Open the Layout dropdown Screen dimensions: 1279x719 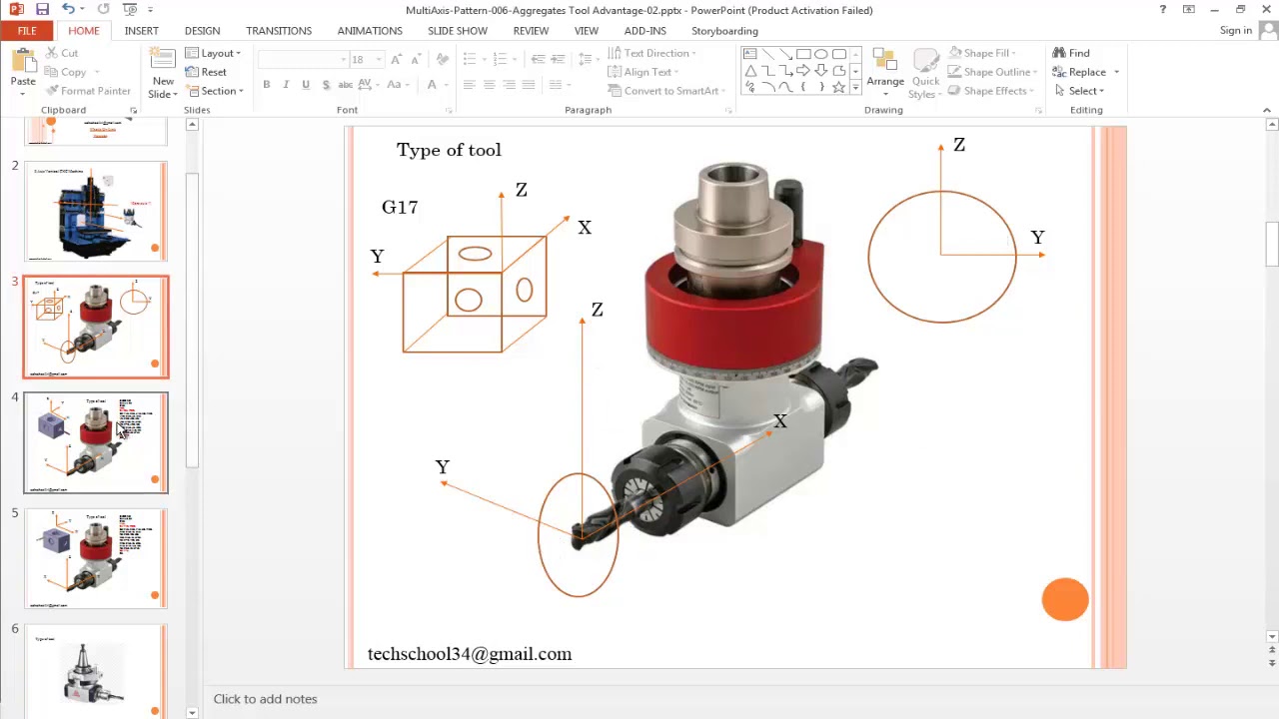point(213,53)
